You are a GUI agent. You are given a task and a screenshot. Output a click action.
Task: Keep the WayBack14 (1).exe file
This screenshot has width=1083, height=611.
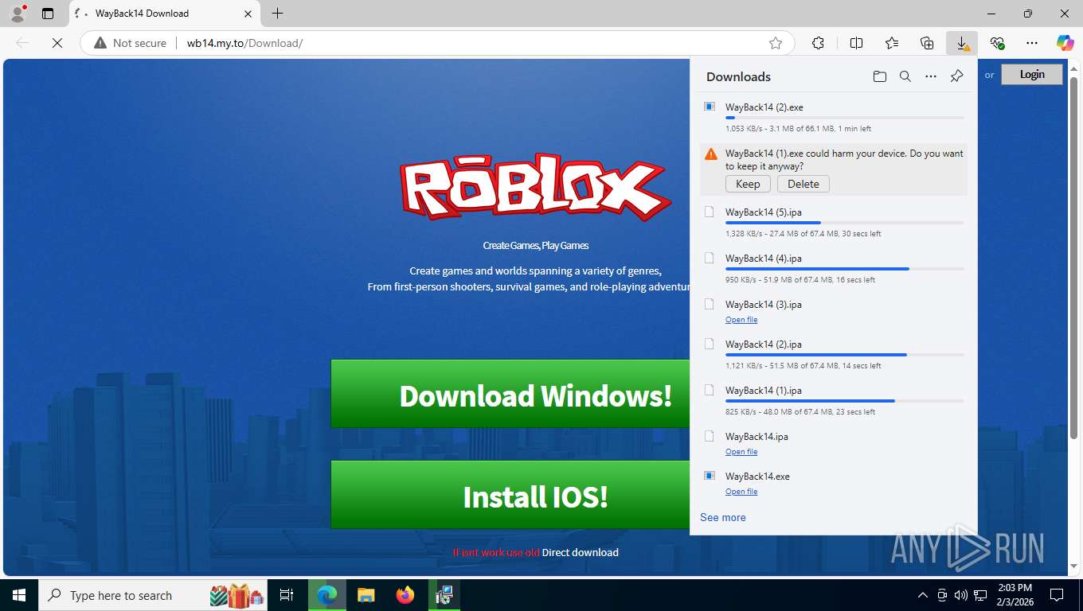point(748,184)
